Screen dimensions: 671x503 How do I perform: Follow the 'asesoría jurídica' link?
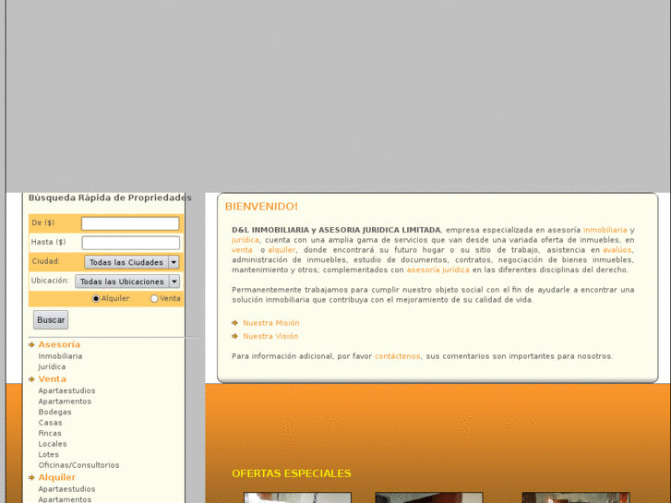click(x=437, y=270)
